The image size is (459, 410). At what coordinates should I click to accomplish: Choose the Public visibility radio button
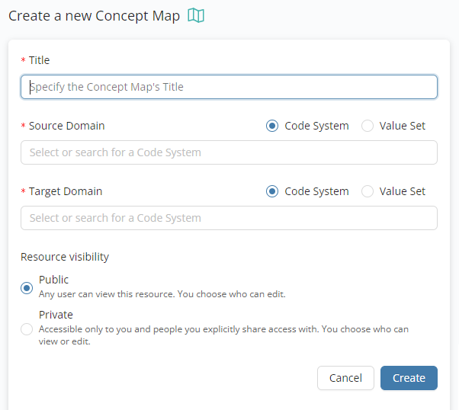click(27, 287)
